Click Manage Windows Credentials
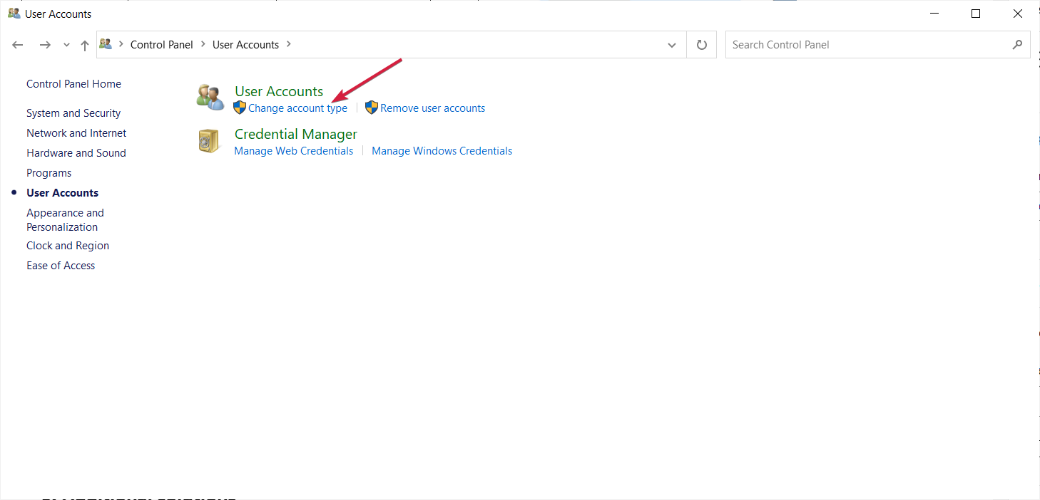Viewport: 1040px width, 500px height. tap(442, 151)
